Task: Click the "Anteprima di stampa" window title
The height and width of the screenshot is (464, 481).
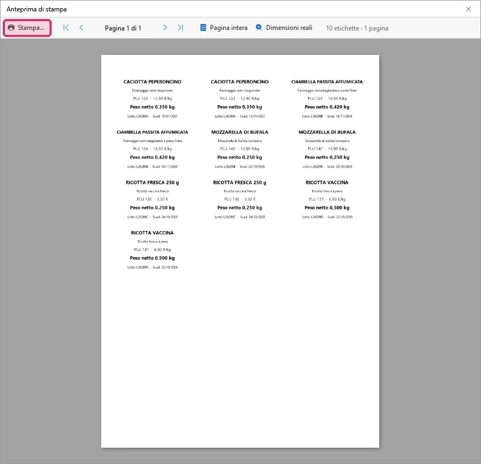Action: point(36,9)
